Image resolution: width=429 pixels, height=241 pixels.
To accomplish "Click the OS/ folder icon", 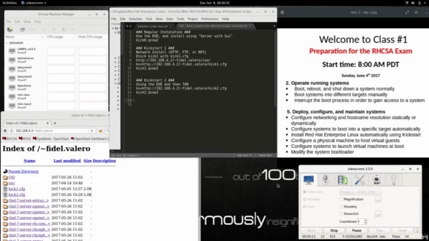I will point(5,177).
